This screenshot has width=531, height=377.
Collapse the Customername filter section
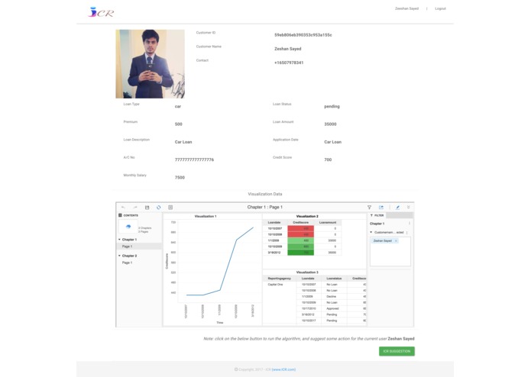click(371, 232)
